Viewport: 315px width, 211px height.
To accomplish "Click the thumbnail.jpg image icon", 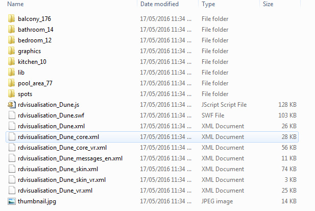I will [x=12, y=201].
